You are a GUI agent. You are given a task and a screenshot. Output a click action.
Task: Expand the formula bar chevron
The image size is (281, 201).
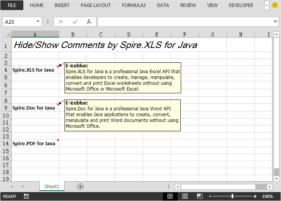click(x=275, y=21)
